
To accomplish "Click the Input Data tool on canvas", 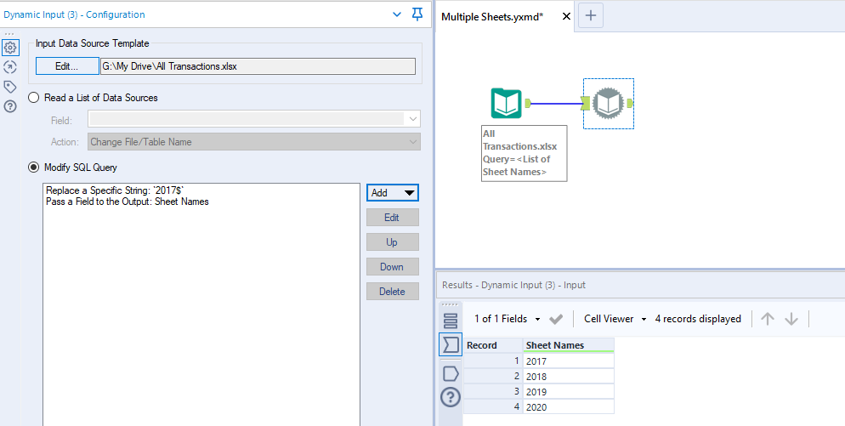I will tap(506, 104).
